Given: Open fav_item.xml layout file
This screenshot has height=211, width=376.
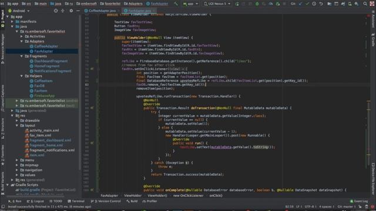Looking at the screenshot, I should [38, 135].
